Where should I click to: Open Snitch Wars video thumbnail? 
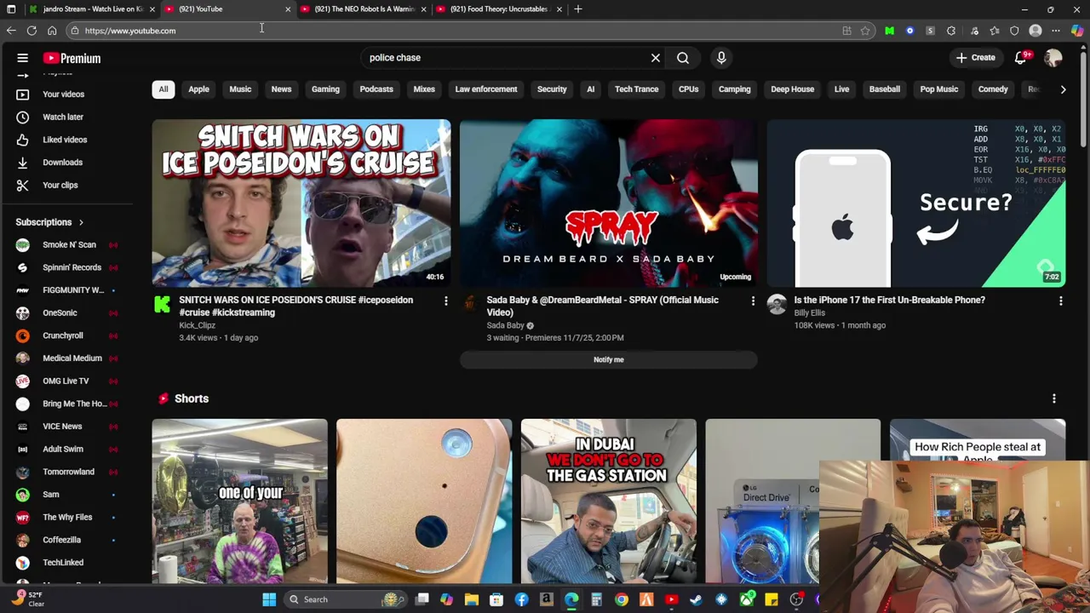click(x=301, y=203)
